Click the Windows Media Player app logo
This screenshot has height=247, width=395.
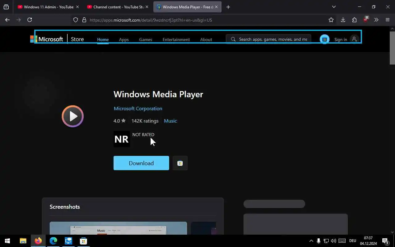(73, 116)
